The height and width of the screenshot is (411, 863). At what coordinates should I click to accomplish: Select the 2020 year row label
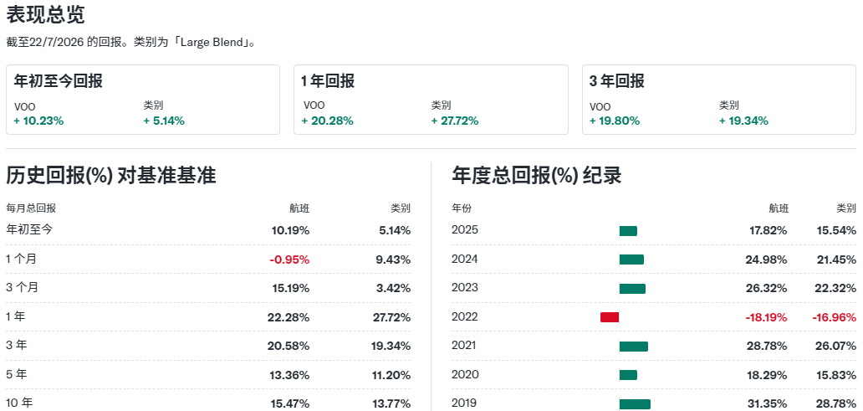[x=465, y=375]
